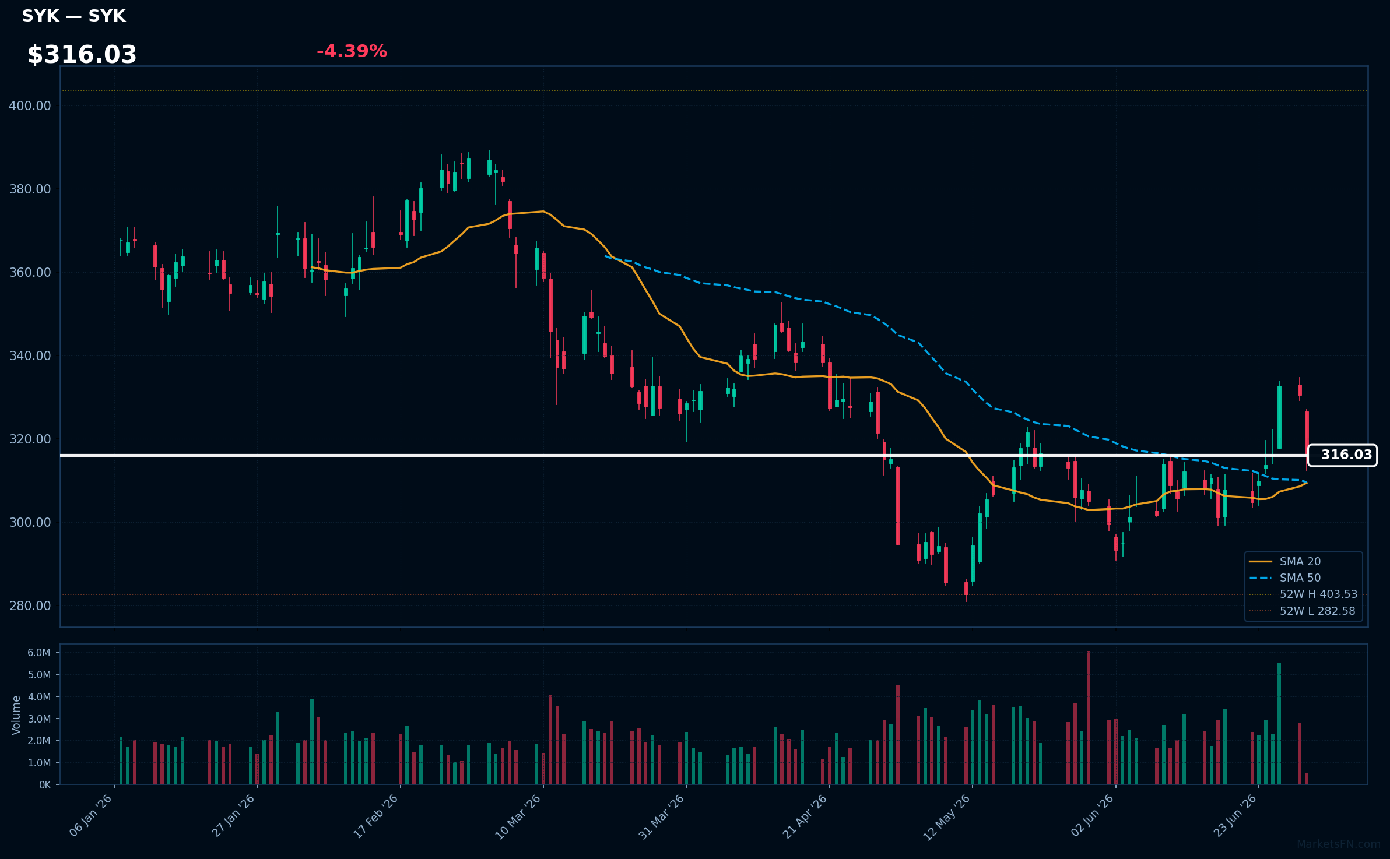Click the 316.03 current price tag

(x=1342, y=455)
